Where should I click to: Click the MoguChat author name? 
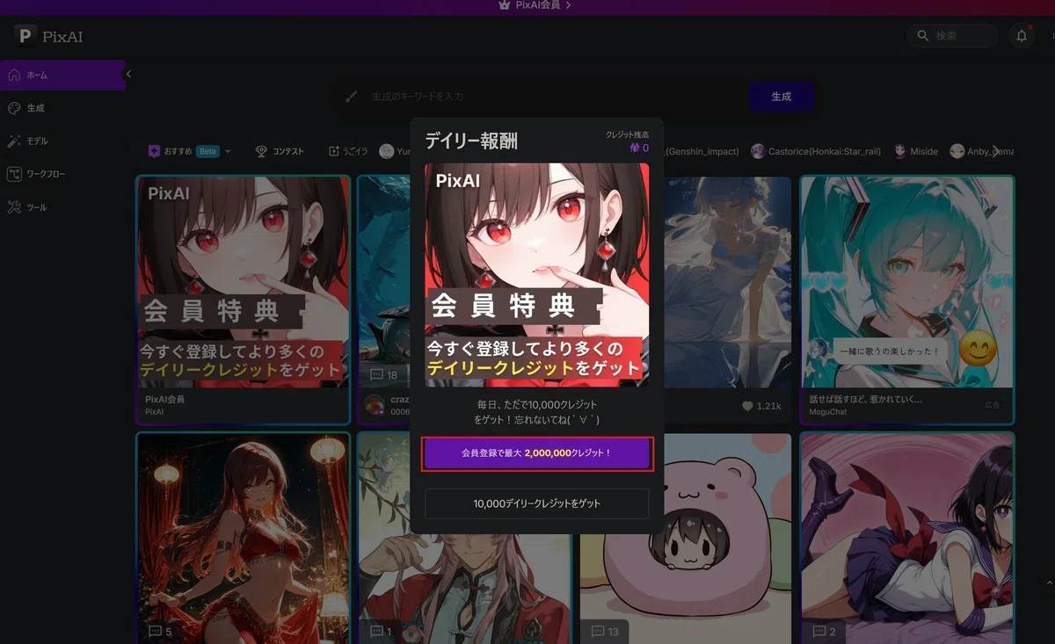pyautogui.click(x=827, y=412)
